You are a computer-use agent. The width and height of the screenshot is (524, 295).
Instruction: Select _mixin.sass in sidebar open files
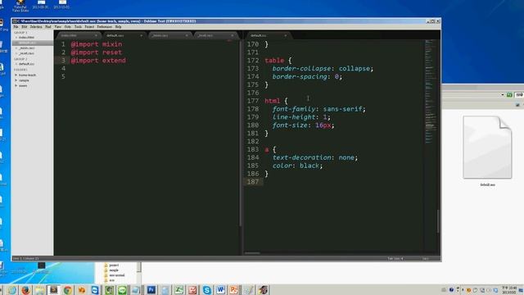tap(27, 48)
